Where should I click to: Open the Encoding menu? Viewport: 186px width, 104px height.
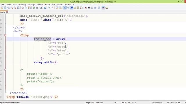22,5
